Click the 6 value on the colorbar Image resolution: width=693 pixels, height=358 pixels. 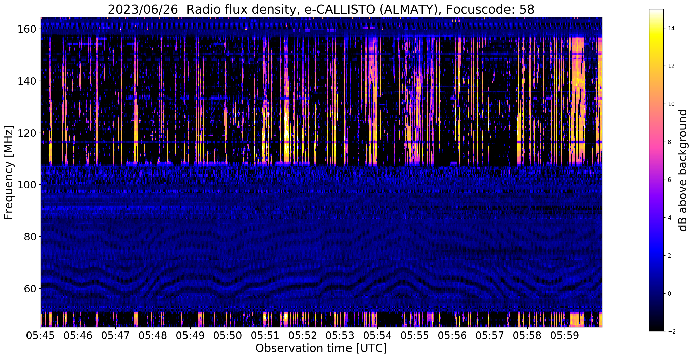(x=670, y=180)
